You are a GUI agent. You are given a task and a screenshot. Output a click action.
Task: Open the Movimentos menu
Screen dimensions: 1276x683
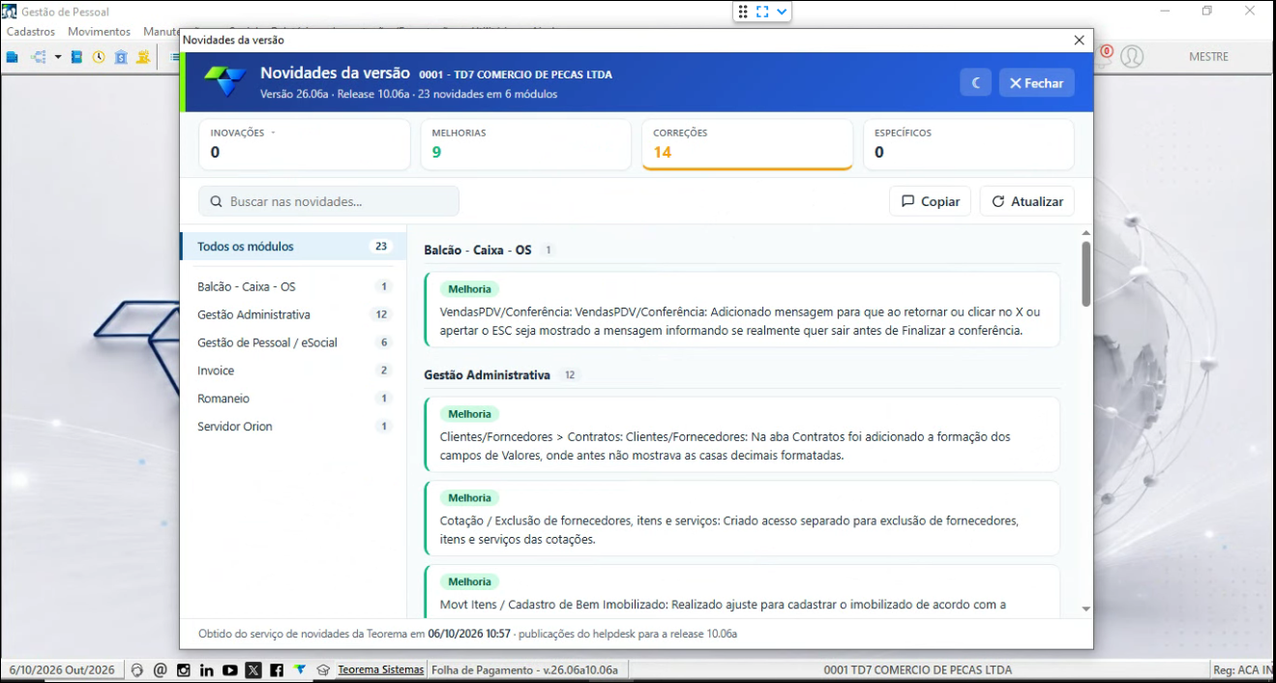99,32
